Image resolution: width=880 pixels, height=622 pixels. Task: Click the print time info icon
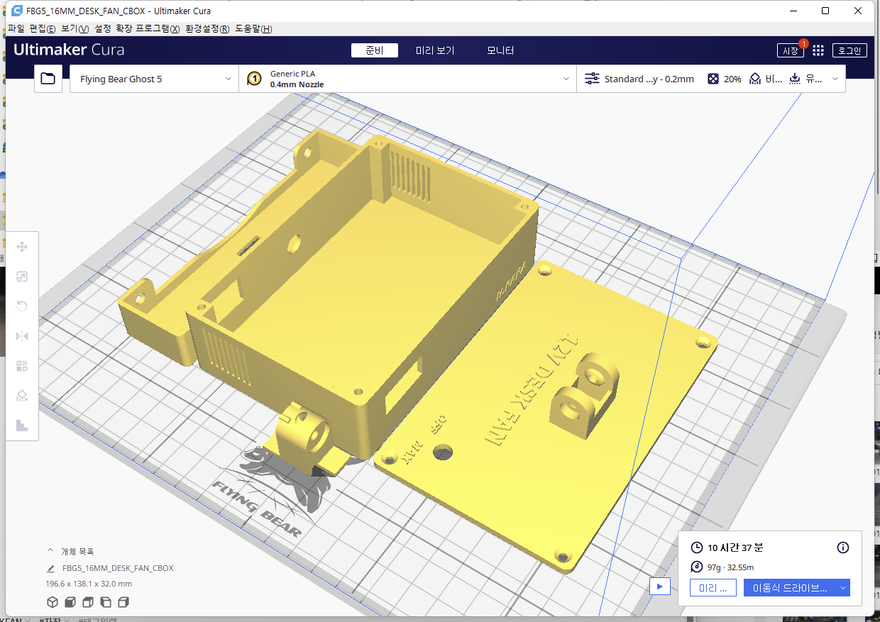pyautogui.click(x=843, y=548)
